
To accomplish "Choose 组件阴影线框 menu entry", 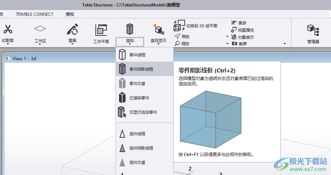I will pos(145,148).
